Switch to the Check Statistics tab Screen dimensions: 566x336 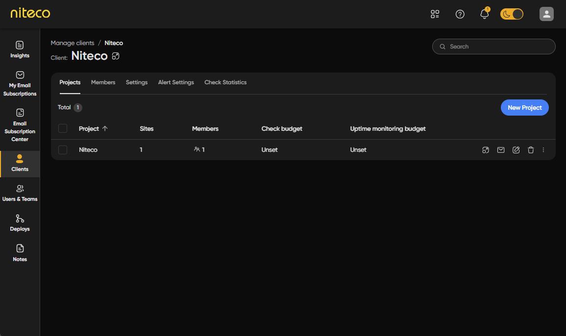click(x=225, y=83)
